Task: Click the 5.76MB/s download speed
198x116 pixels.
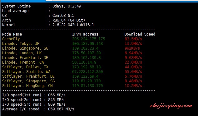Action: click(x=133, y=76)
